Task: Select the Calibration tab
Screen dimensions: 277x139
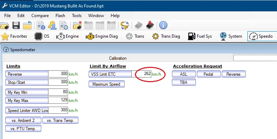Action: pyautogui.click(x=117, y=58)
